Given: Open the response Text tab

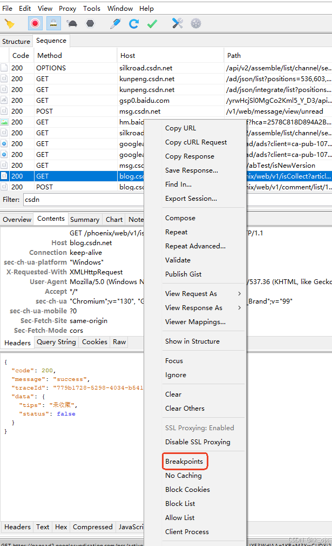Looking at the screenshot, I should click(x=43, y=527).
